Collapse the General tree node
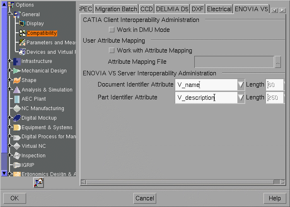The height and width of the screenshot is (207, 290). pyautogui.click(x=10, y=14)
